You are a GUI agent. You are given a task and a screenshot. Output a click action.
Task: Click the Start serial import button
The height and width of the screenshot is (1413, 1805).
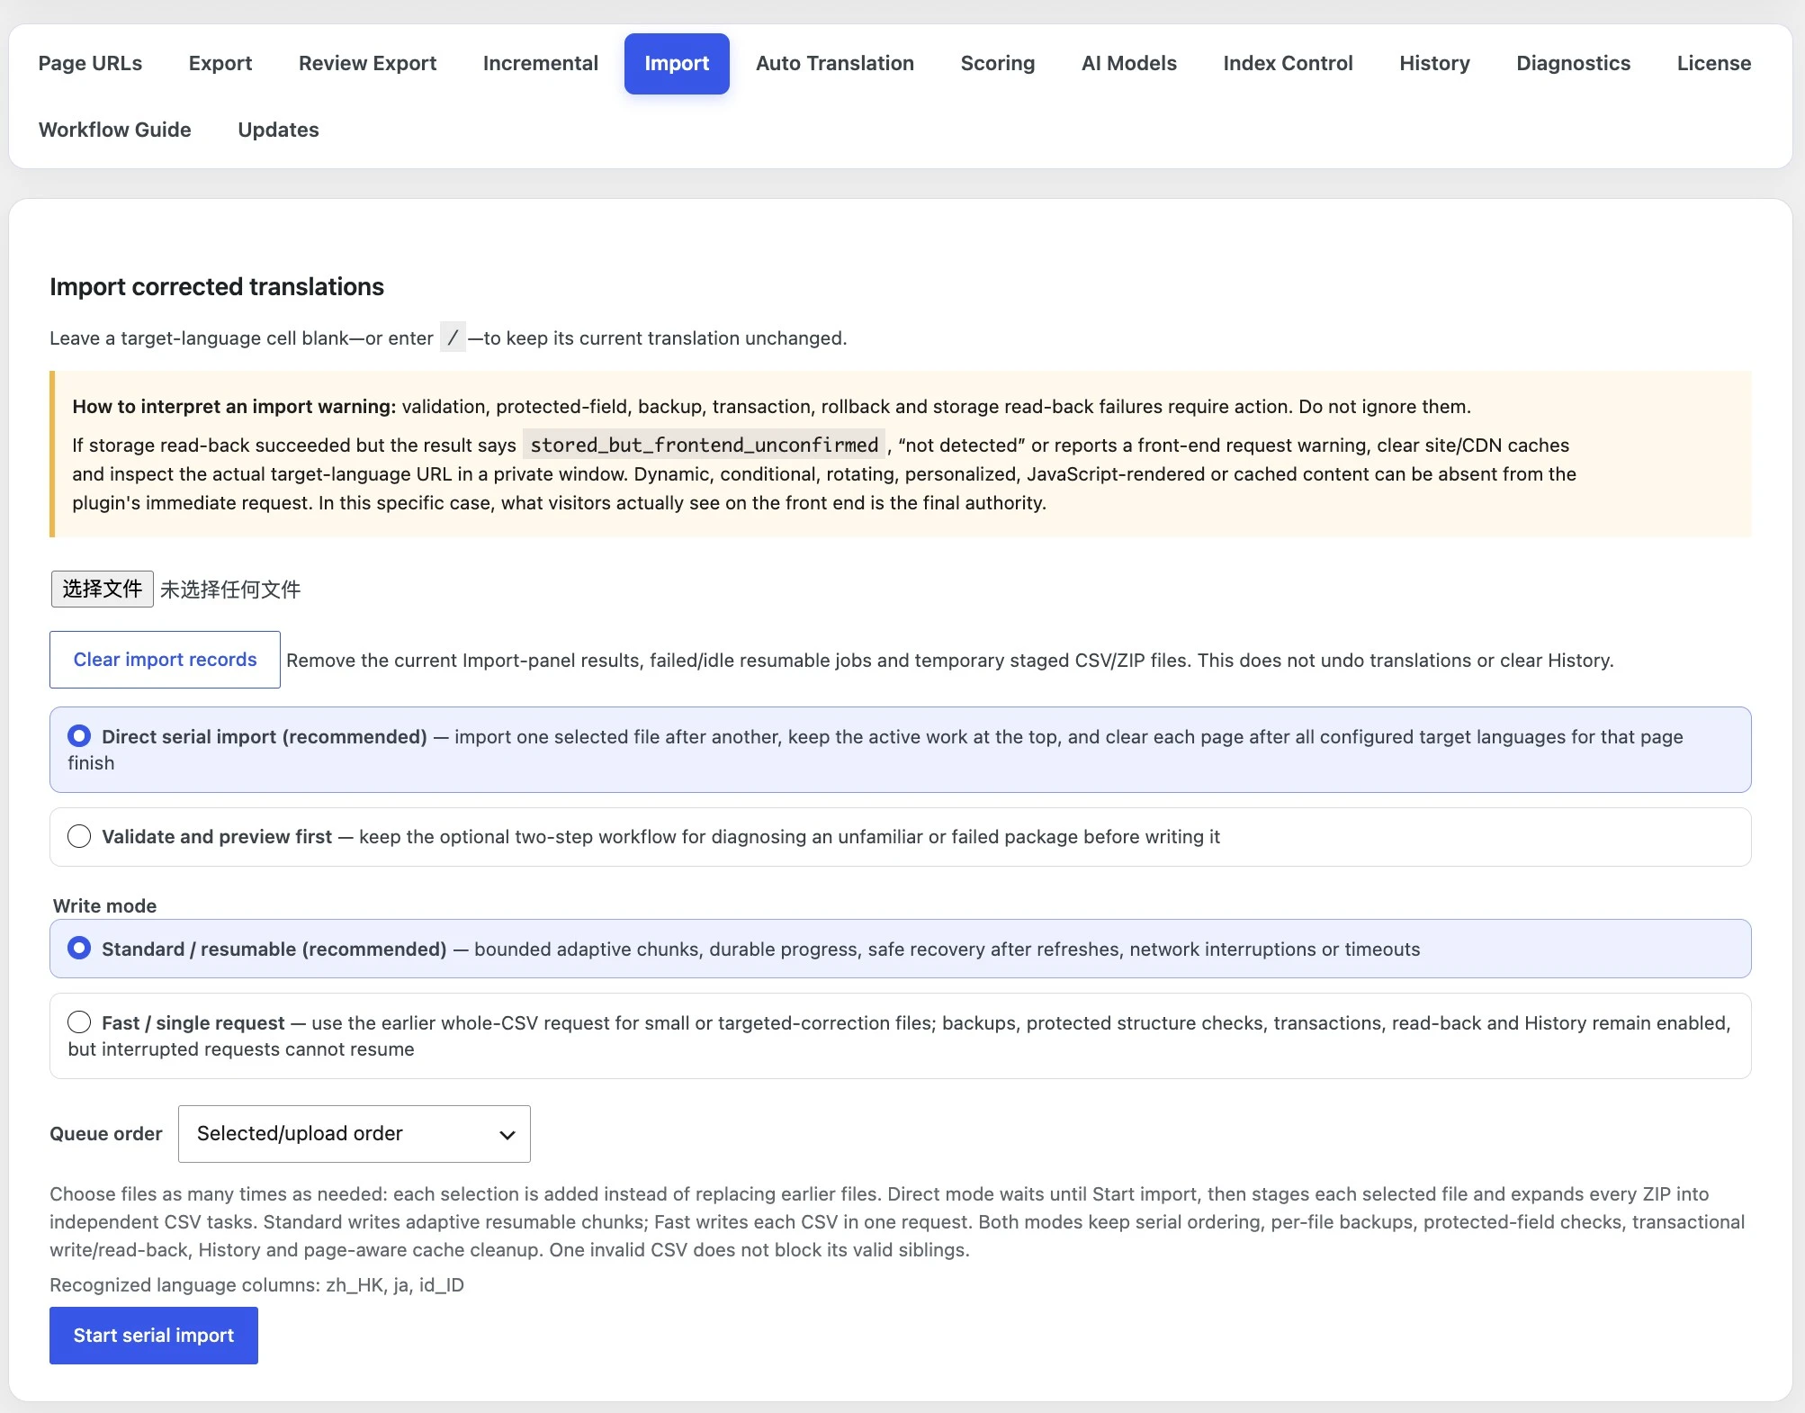click(x=154, y=1336)
